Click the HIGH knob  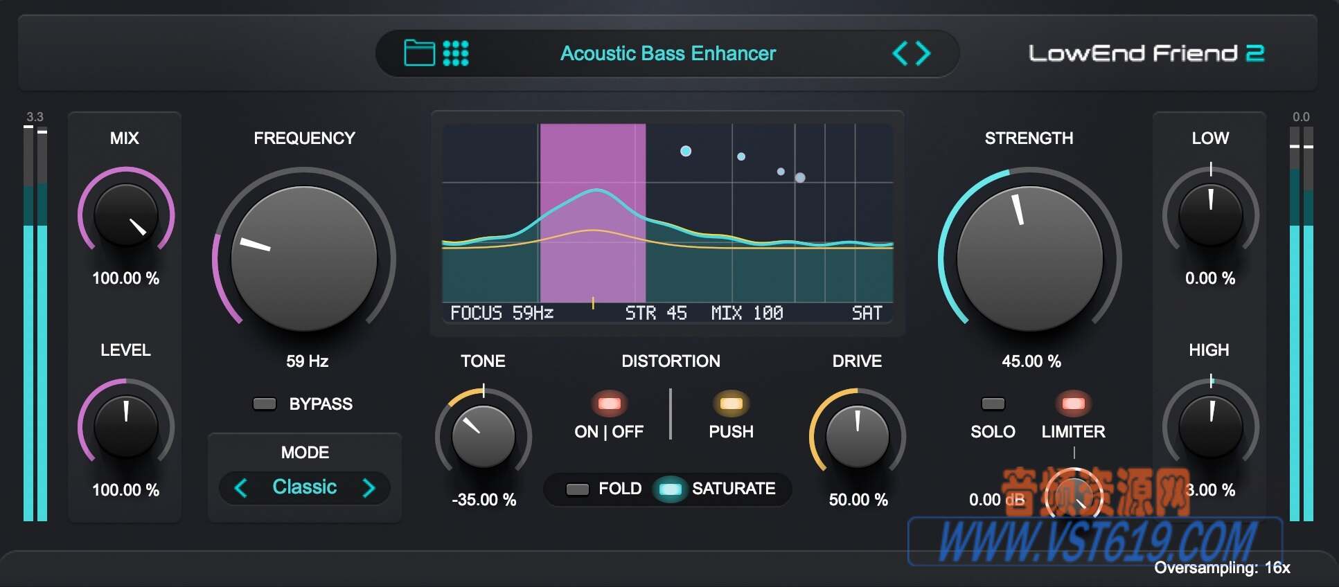pyautogui.click(x=1210, y=426)
